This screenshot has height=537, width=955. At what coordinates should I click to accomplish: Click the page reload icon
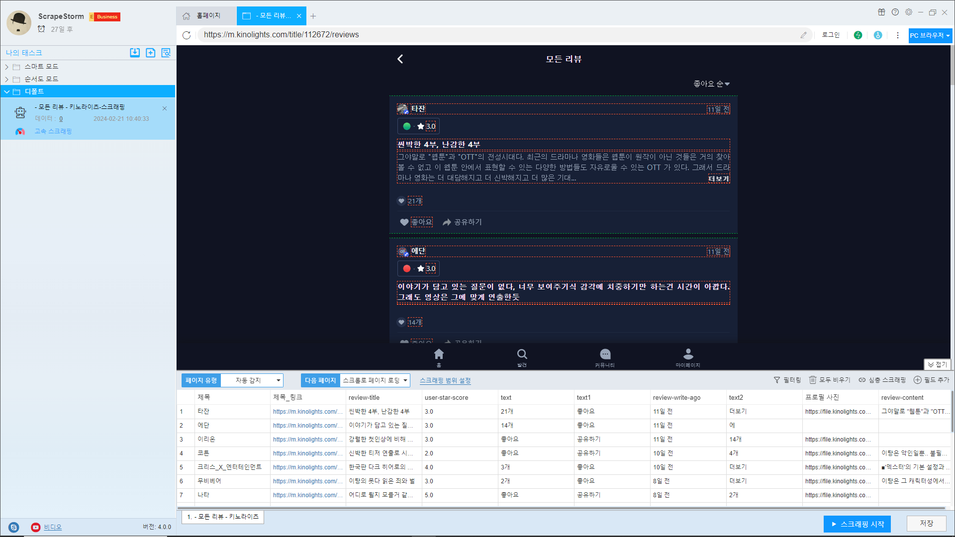pos(187,35)
